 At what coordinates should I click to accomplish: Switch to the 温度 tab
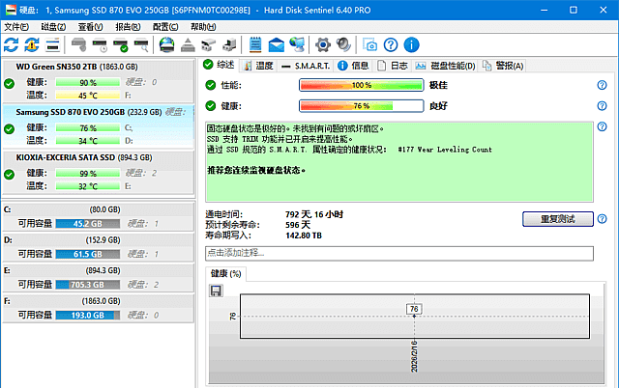click(x=258, y=66)
